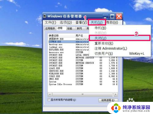Open the 关机(U) menu
This screenshot has width=153, height=114.
tap(97, 22)
